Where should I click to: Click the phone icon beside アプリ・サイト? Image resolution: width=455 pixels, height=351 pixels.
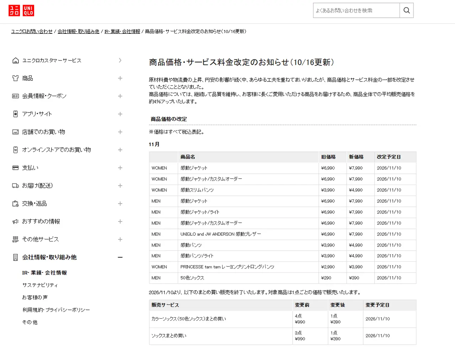tap(16, 114)
